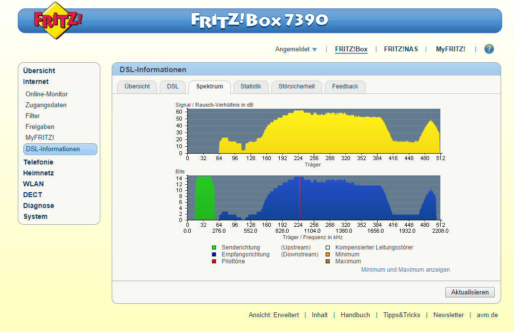This screenshot has height=332, width=514.
Task: Expand the System sidebar section
Action: 36,216
